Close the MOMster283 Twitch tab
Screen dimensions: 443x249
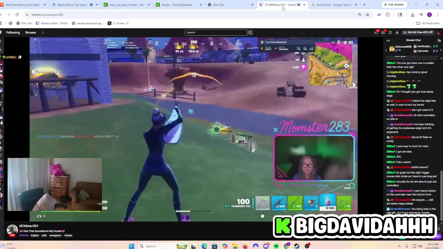(304, 5)
